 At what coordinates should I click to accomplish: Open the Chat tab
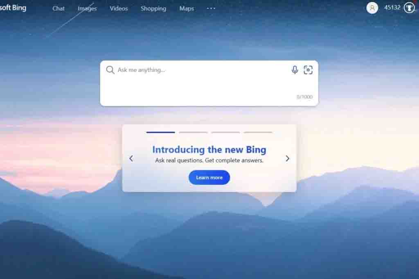(59, 9)
